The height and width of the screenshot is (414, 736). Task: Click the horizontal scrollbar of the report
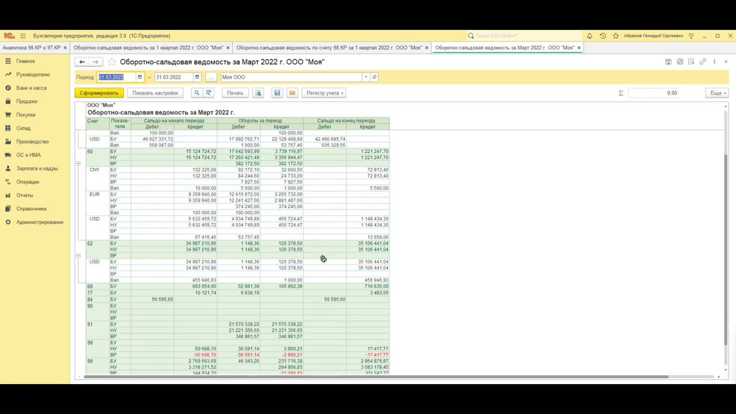(376, 377)
